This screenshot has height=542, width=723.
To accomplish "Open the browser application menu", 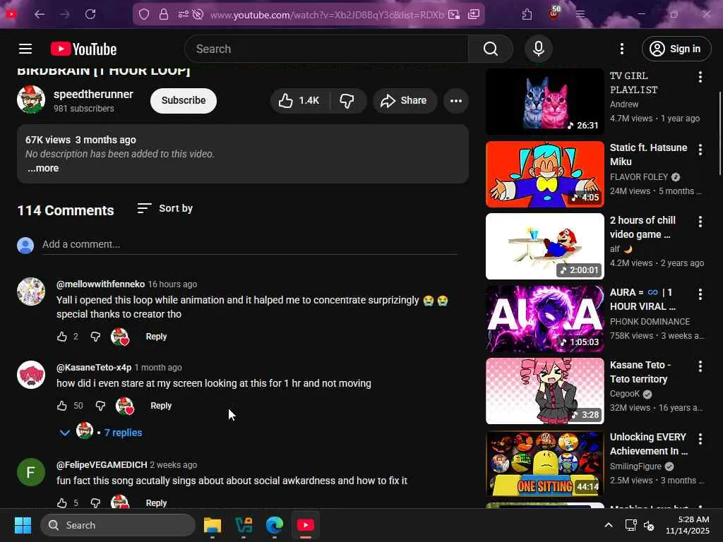I will [x=580, y=15].
